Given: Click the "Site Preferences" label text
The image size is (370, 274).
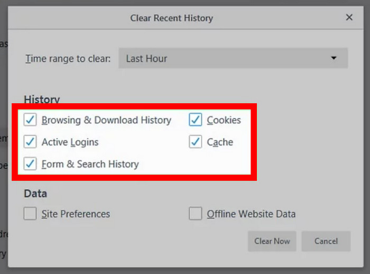Looking at the screenshot, I should [76, 214].
